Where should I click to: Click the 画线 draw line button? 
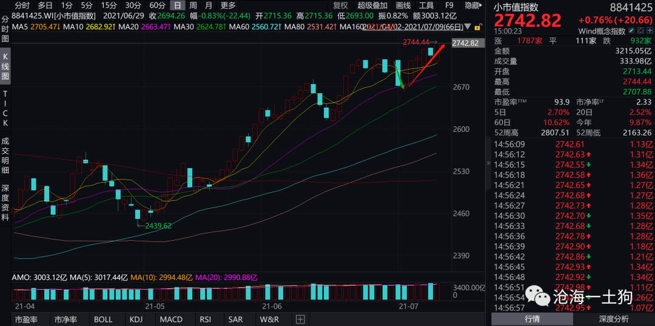[x=403, y=5]
